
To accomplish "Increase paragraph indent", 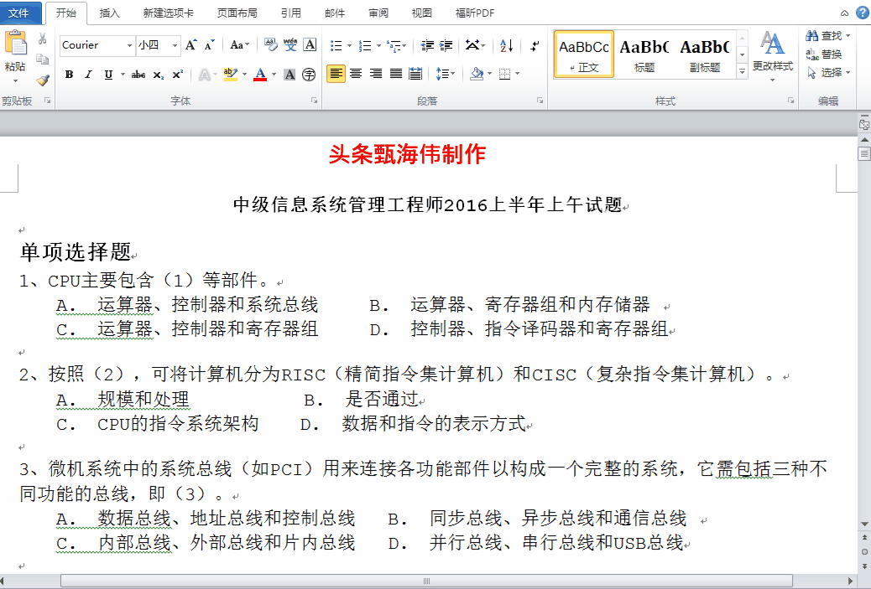I will (x=446, y=45).
